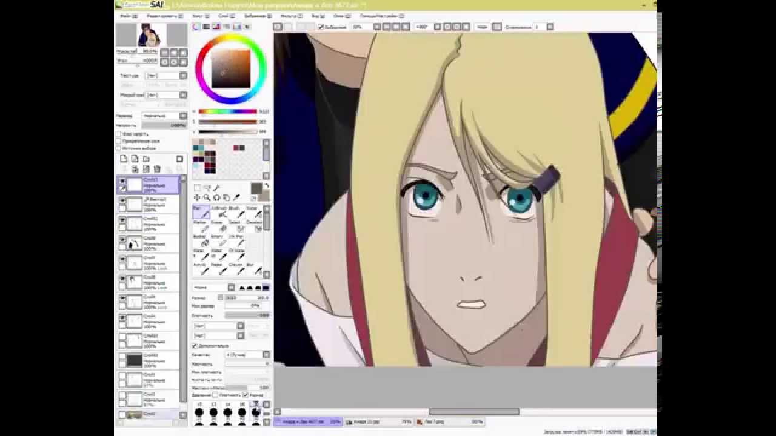
Task: Toggle visibility eye of Слой41 layer
Action: coord(122,181)
